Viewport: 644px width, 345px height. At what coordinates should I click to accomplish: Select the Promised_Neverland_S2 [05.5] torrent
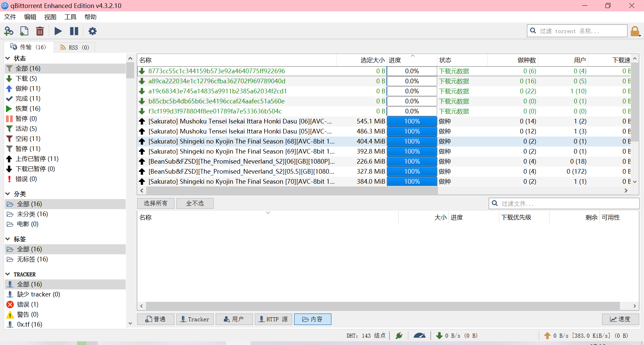241,172
